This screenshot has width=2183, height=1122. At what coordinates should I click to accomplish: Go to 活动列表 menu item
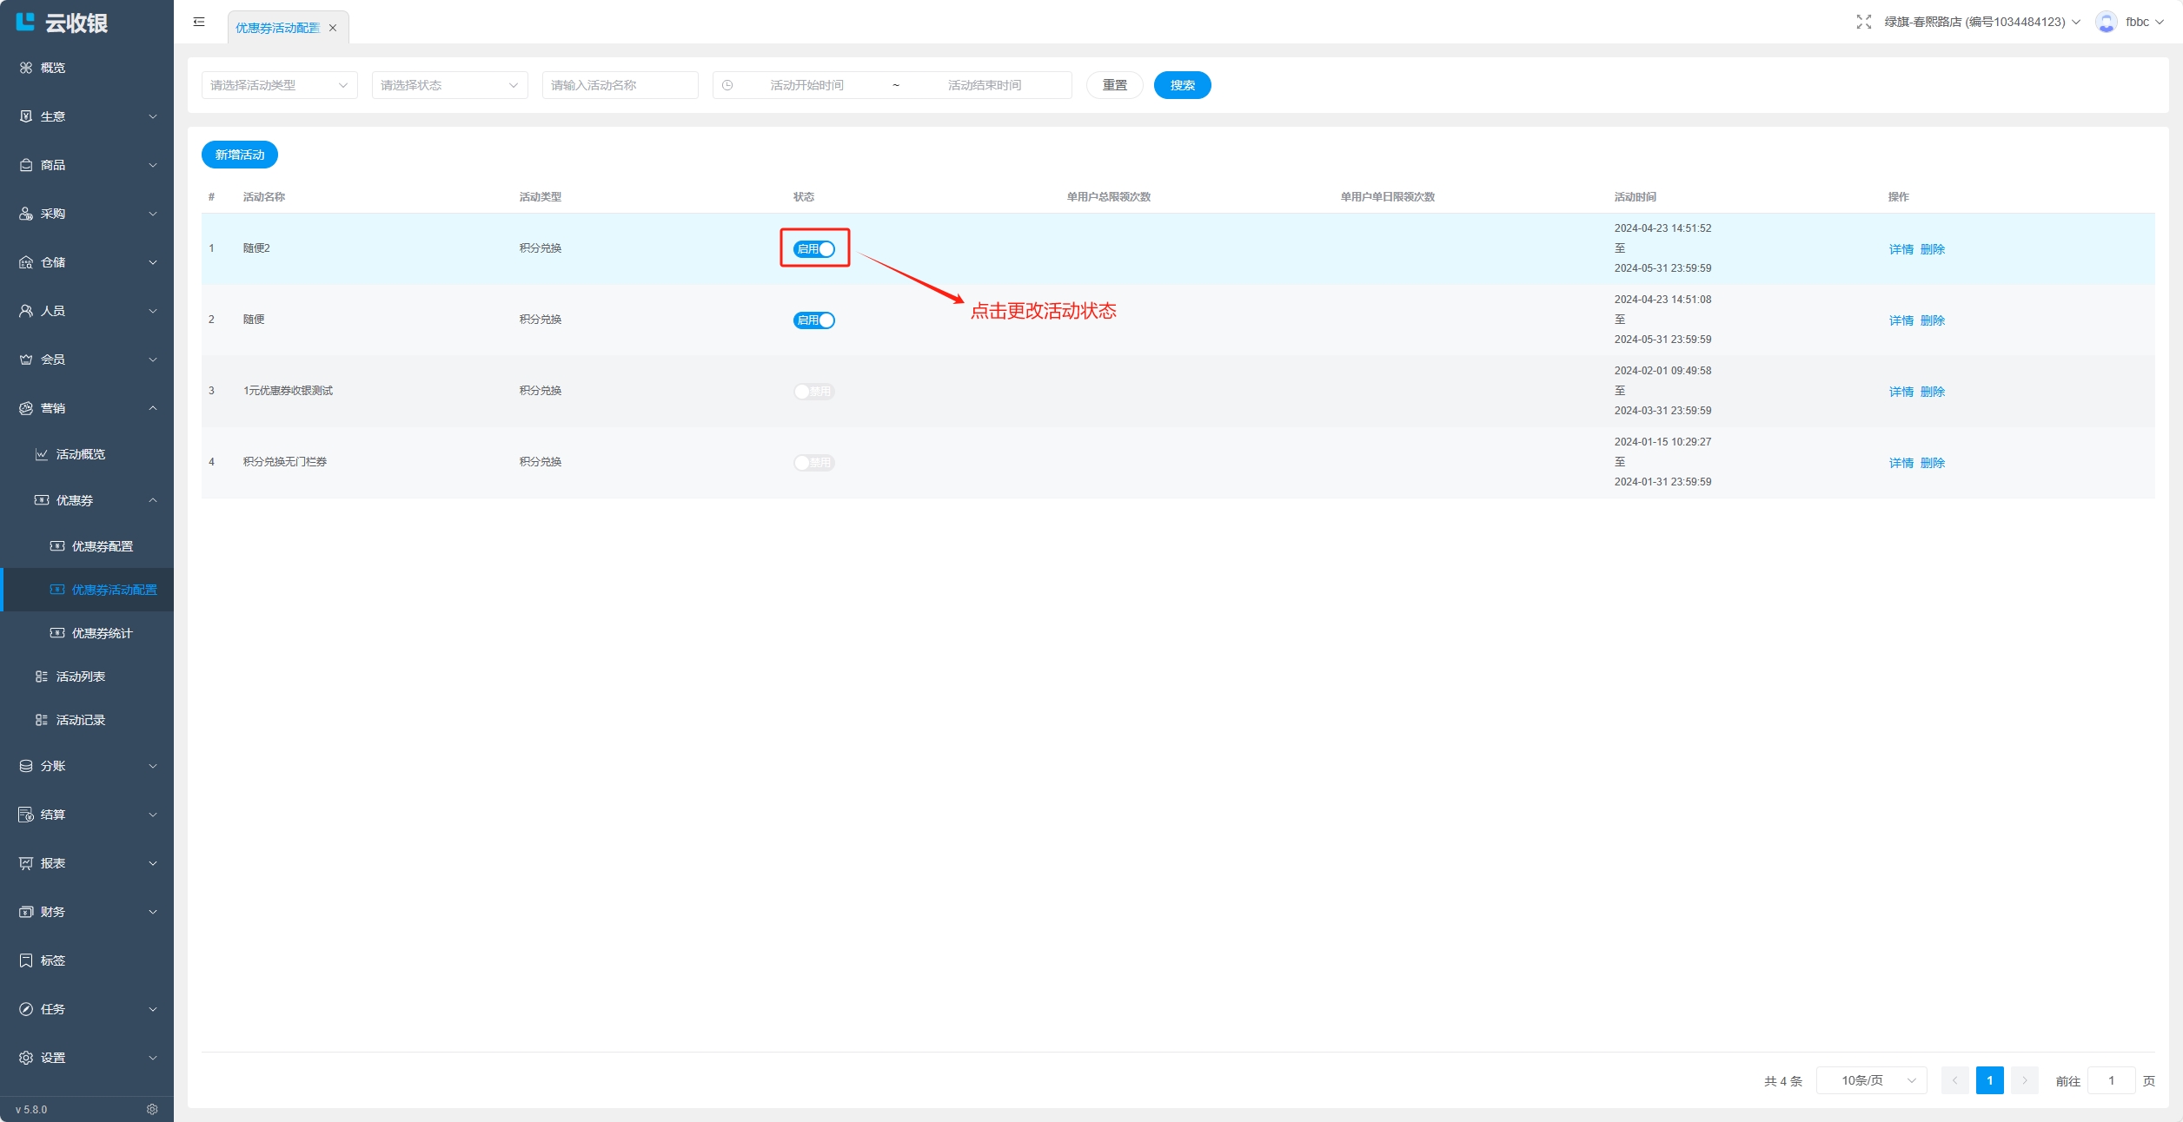click(x=81, y=676)
